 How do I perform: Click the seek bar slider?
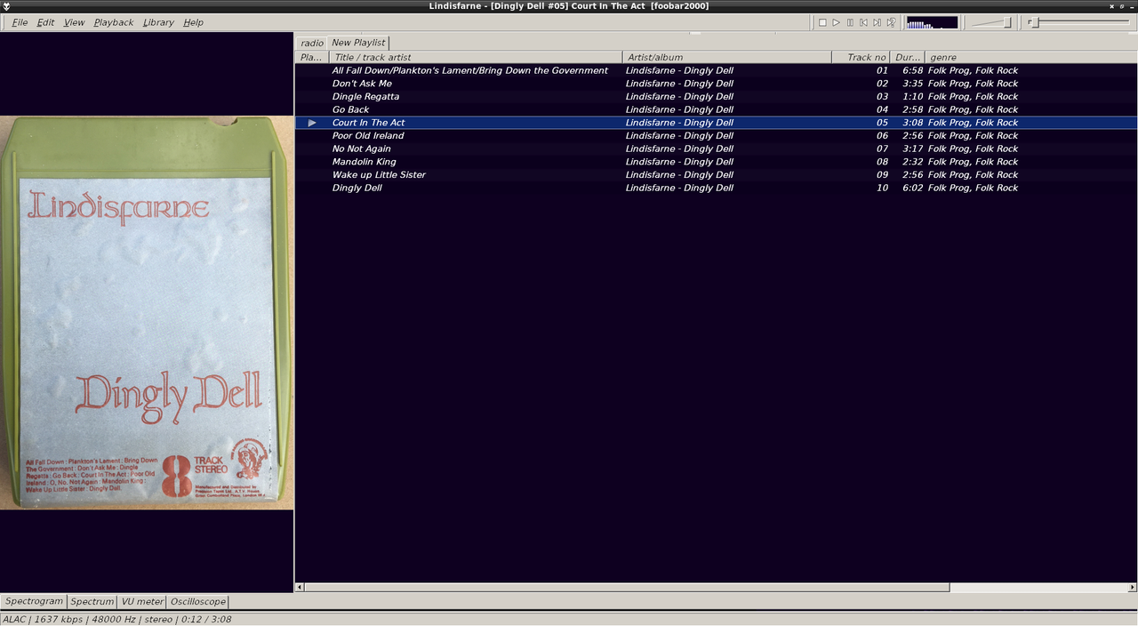click(x=1078, y=22)
